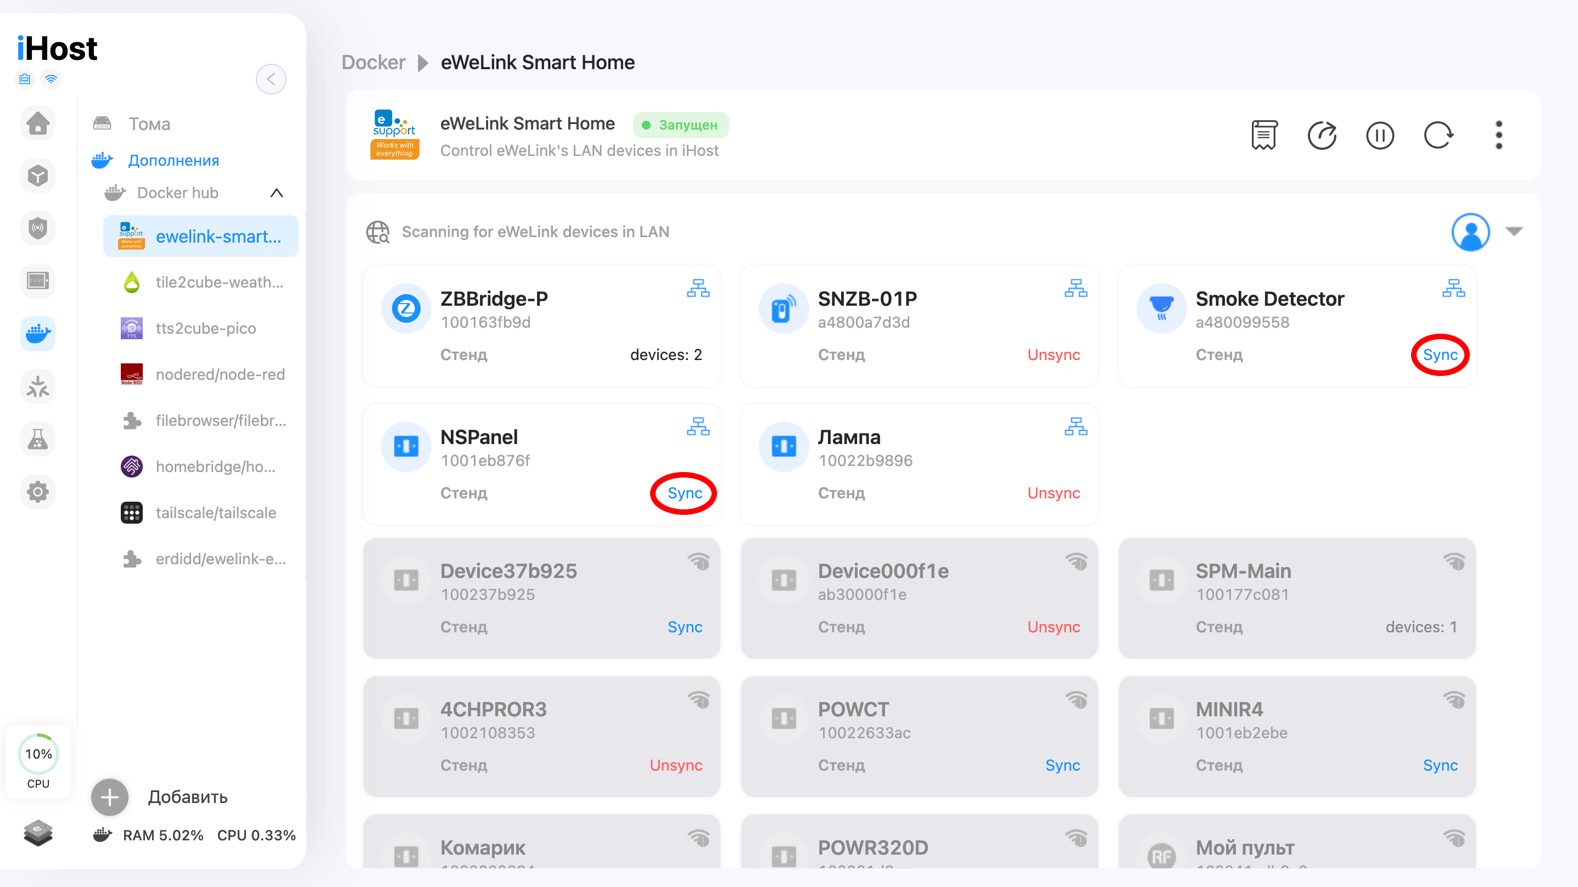
Task: Click SPM-Main 'devices: 1' text
Action: click(x=1421, y=627)
